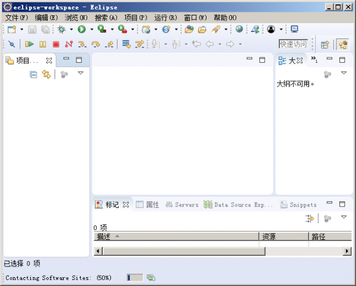Screen dimensions: 356x286
Task: Click the New Servlet icon
Action: 166,29
